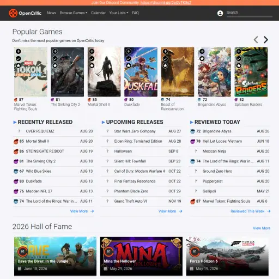The height and width of the screenshot is (279, 279).
Task: Open the News menu item
Action: pos(51,13)
